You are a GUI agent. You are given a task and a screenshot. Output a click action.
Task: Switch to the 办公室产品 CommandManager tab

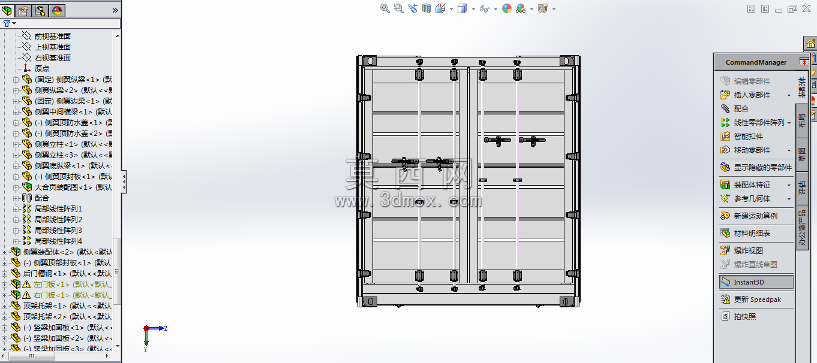pyautogui.click(x=801, y=228)
